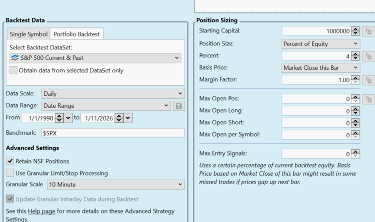The height and width of the screenshot is (222, 375).
Task: Click the gear icon beside Starting Capital
Action: click(368, 31)
